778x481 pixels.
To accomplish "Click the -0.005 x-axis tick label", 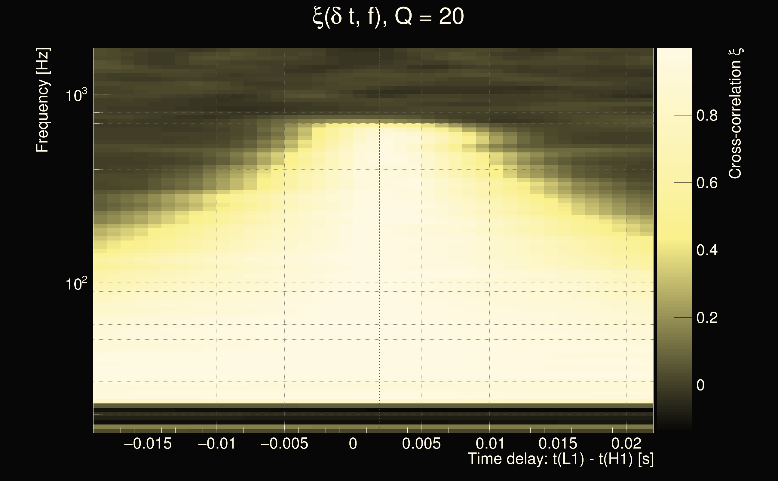I will pos(284,444).
